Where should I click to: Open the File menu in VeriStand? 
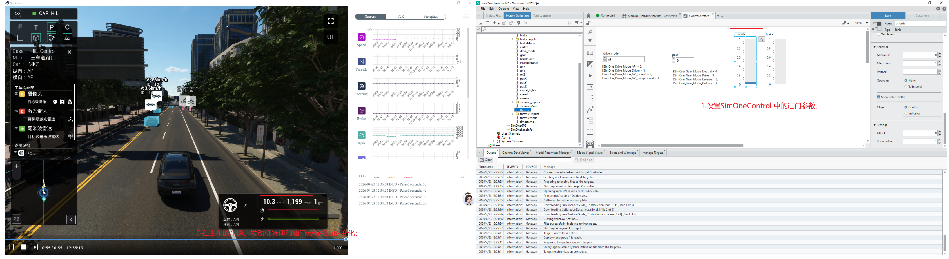(x=483, y=9)
